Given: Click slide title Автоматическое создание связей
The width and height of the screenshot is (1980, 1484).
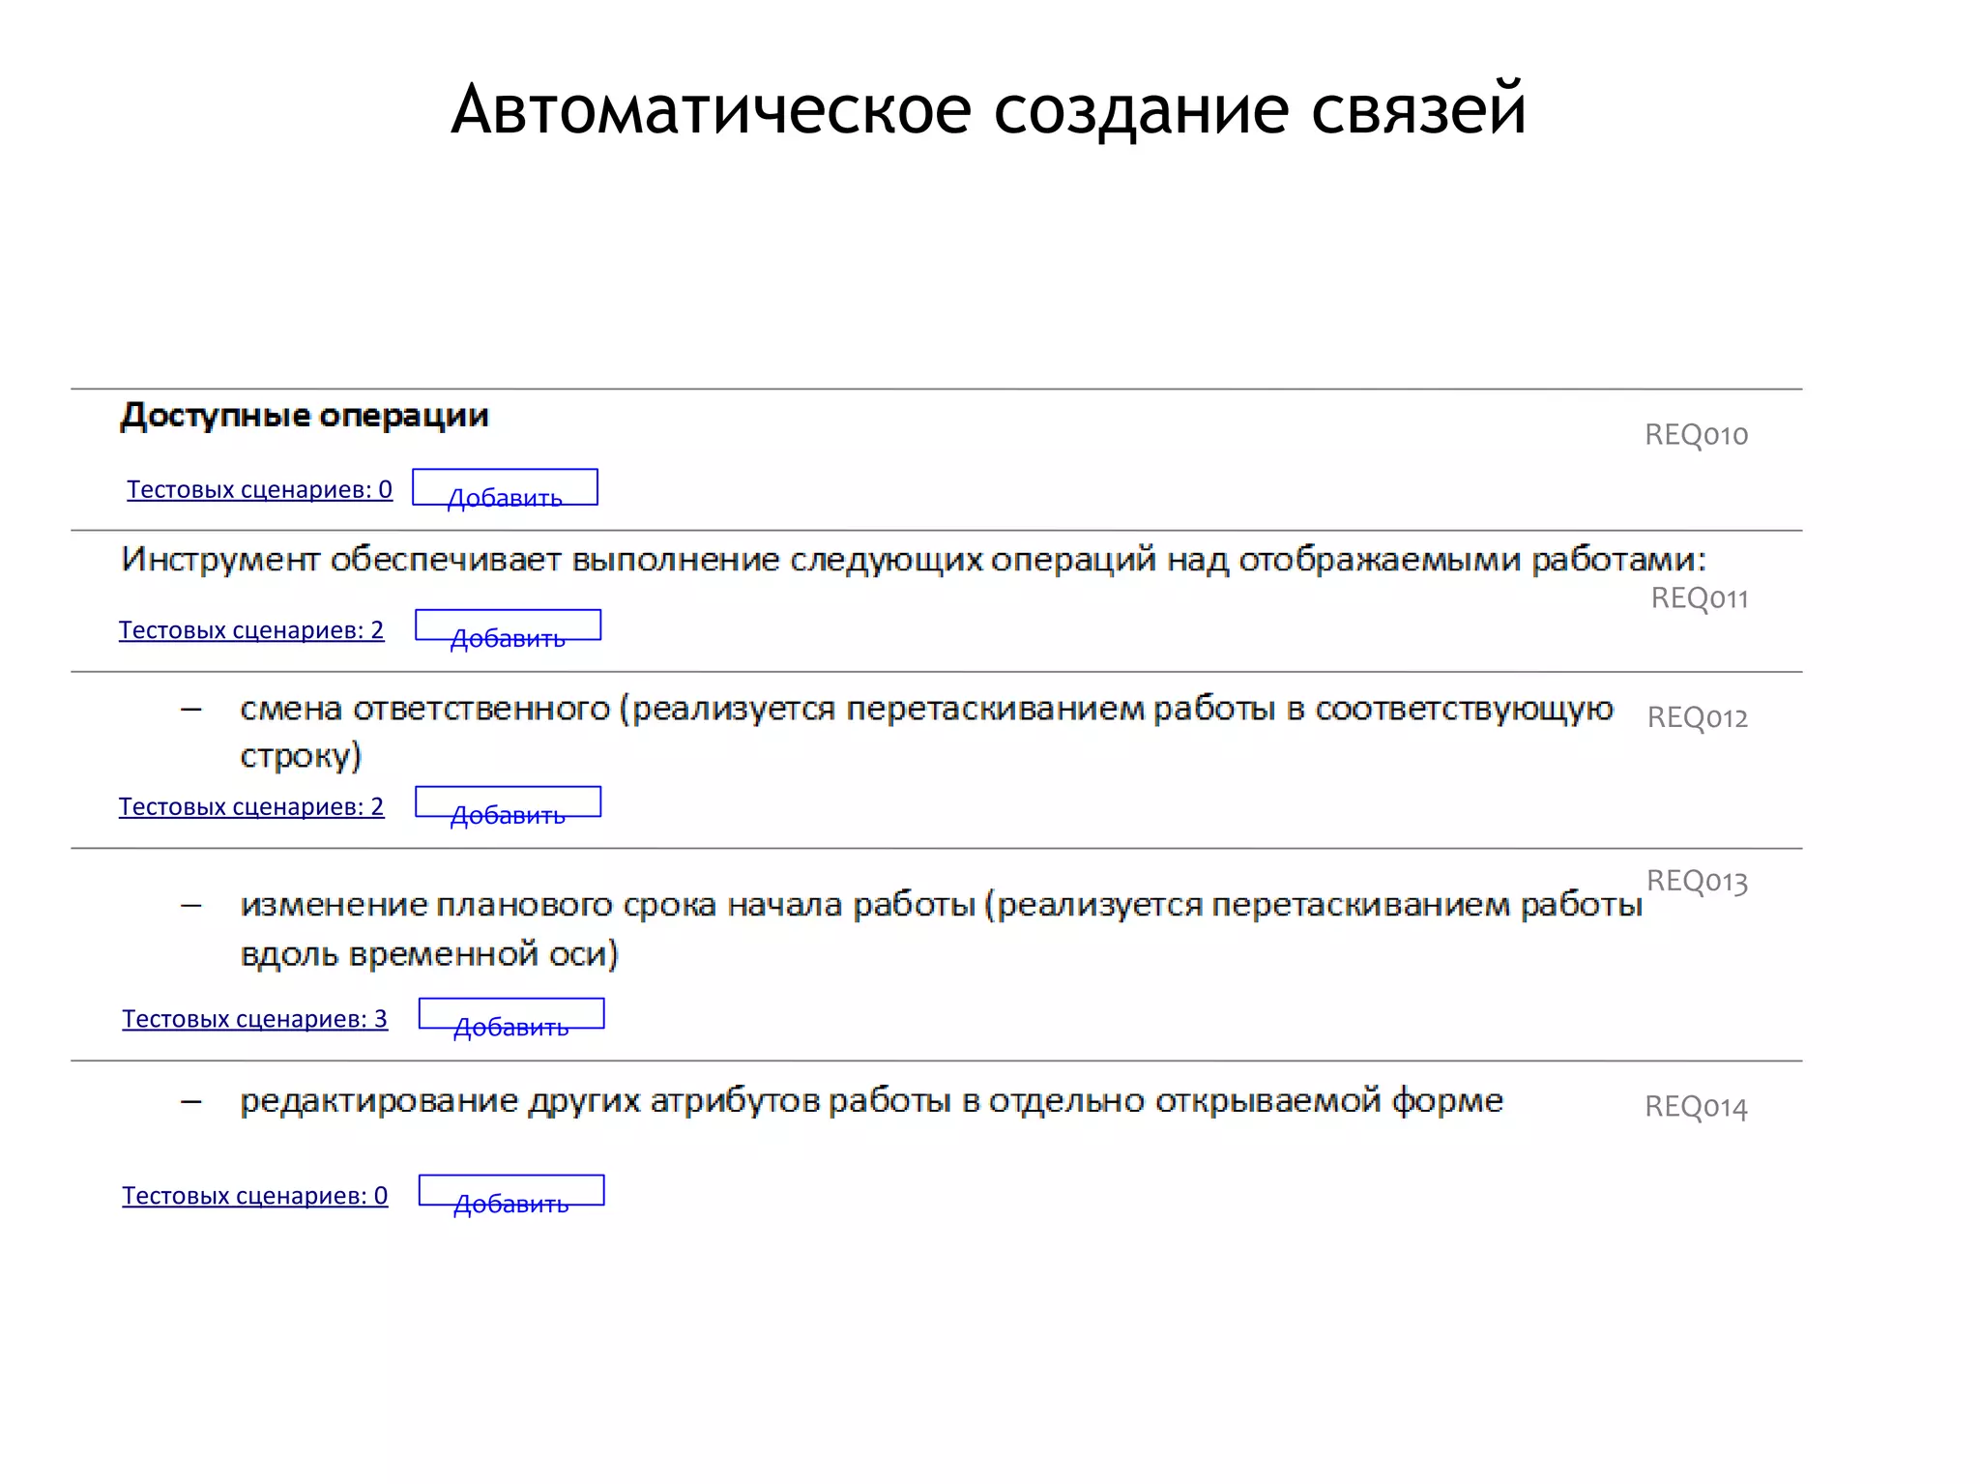Looking at the screenshot, I should point(988,108).
